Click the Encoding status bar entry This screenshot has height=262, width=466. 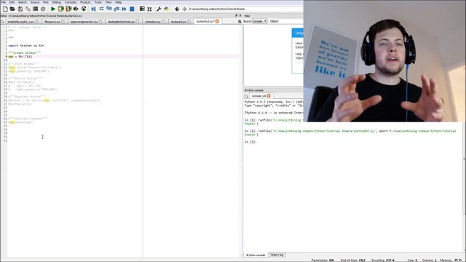coord(383,260)
